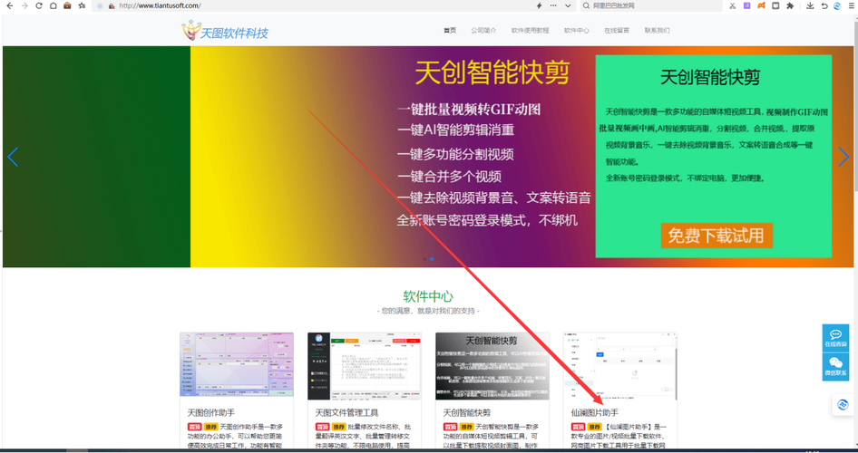858x453 pixels.
Task: Open the 公司简介 navigation item
Action: (483, 31)
